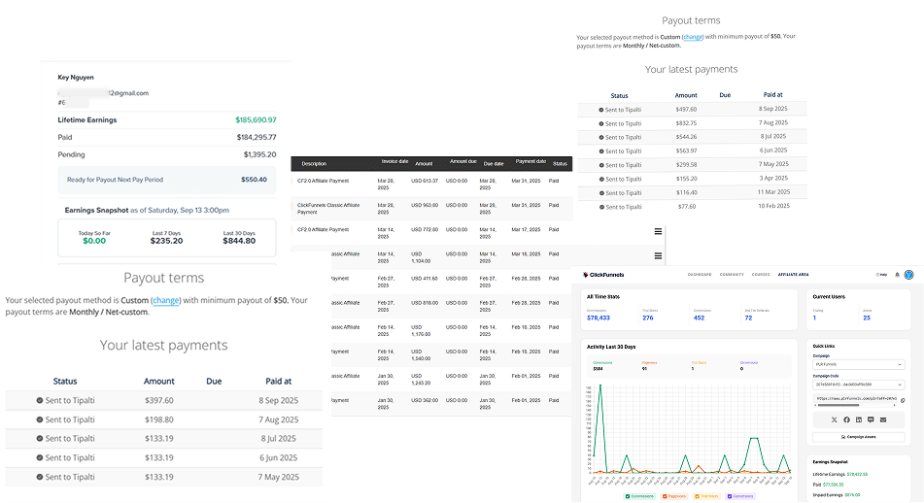Screen dimensions: 924x503
Task: Share the affiliate link via email envelope icon
Action: click(883, 419)
